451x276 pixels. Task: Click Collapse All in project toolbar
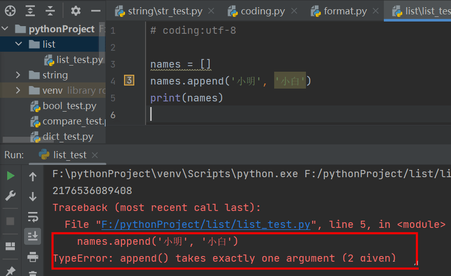click(50, 11)
